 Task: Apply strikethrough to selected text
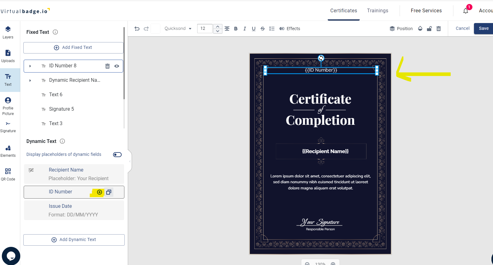[263, 29]
